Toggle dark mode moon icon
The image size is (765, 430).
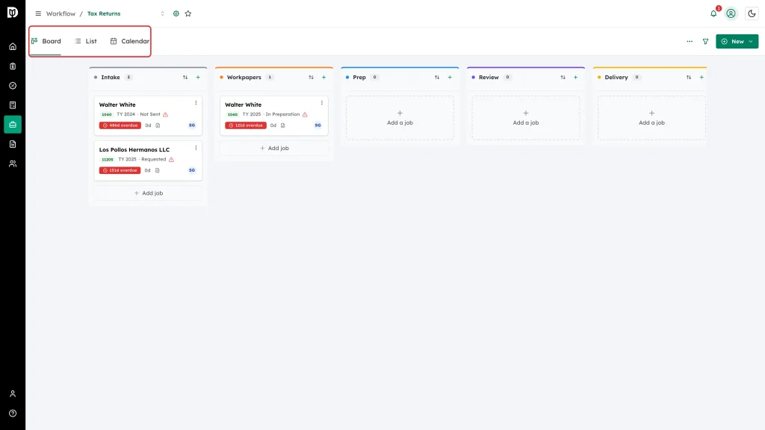click(752, 13)
